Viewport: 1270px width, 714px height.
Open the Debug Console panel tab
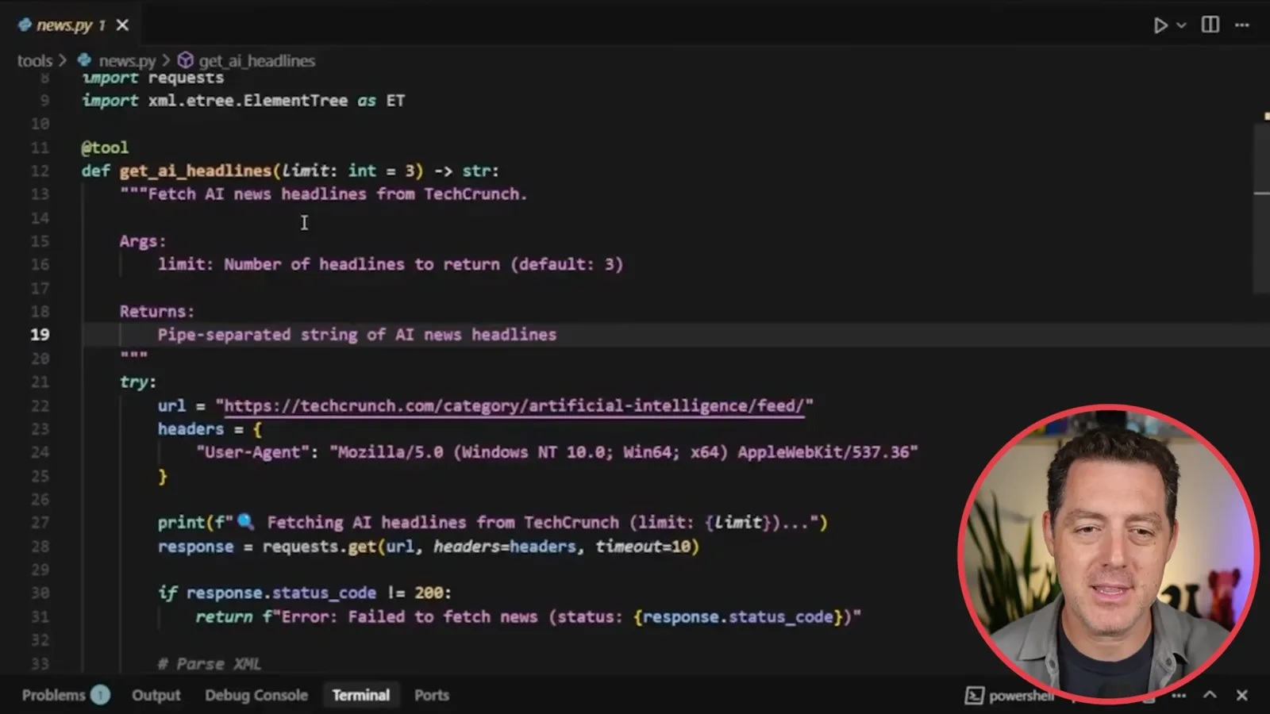256,695
